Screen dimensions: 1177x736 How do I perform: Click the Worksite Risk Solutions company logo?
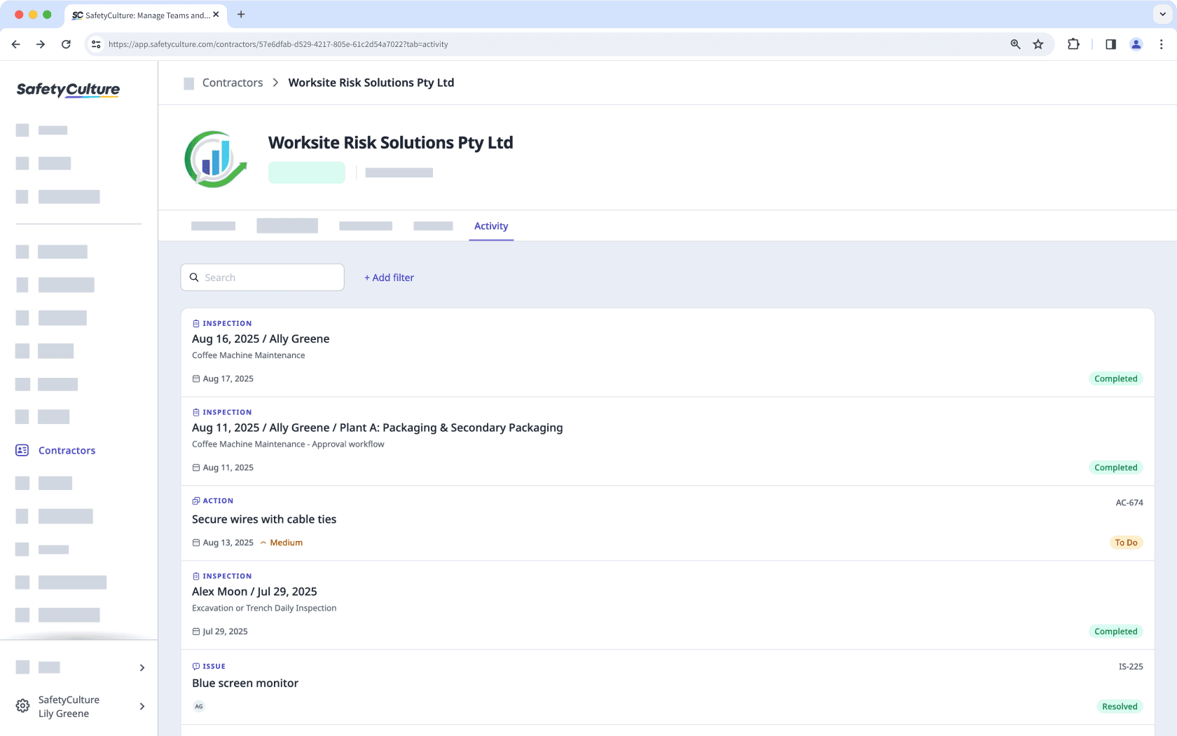coord(215,158)
